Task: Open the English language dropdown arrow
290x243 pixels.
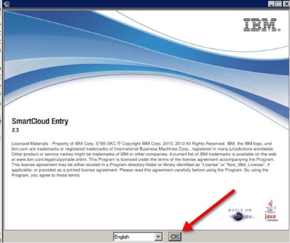Action: 158,237
